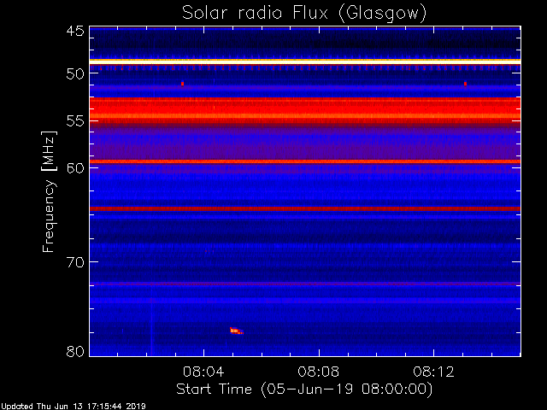Click the bright white band near 49 MHz
This screenshot has width=547, height=410.
(305, 61)
